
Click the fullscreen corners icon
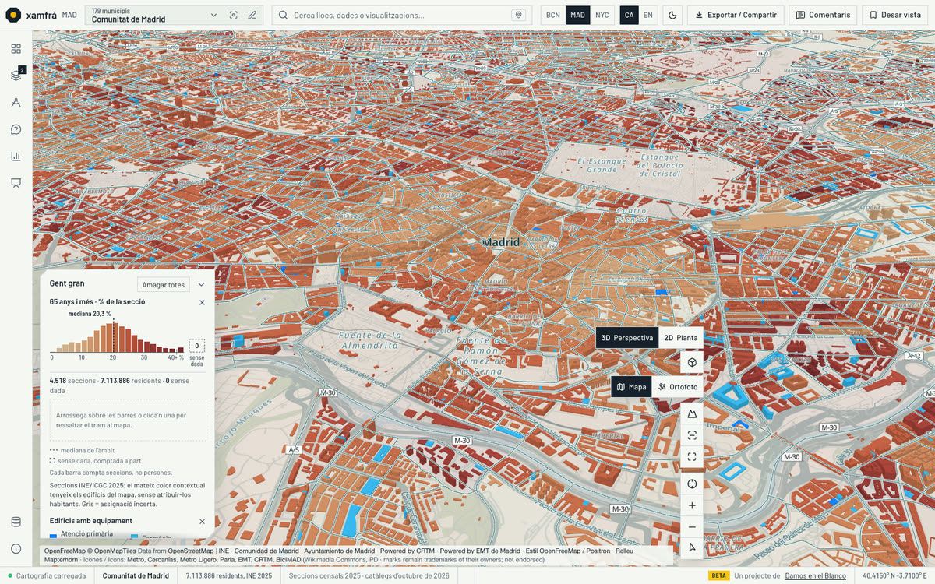(692, 457)
